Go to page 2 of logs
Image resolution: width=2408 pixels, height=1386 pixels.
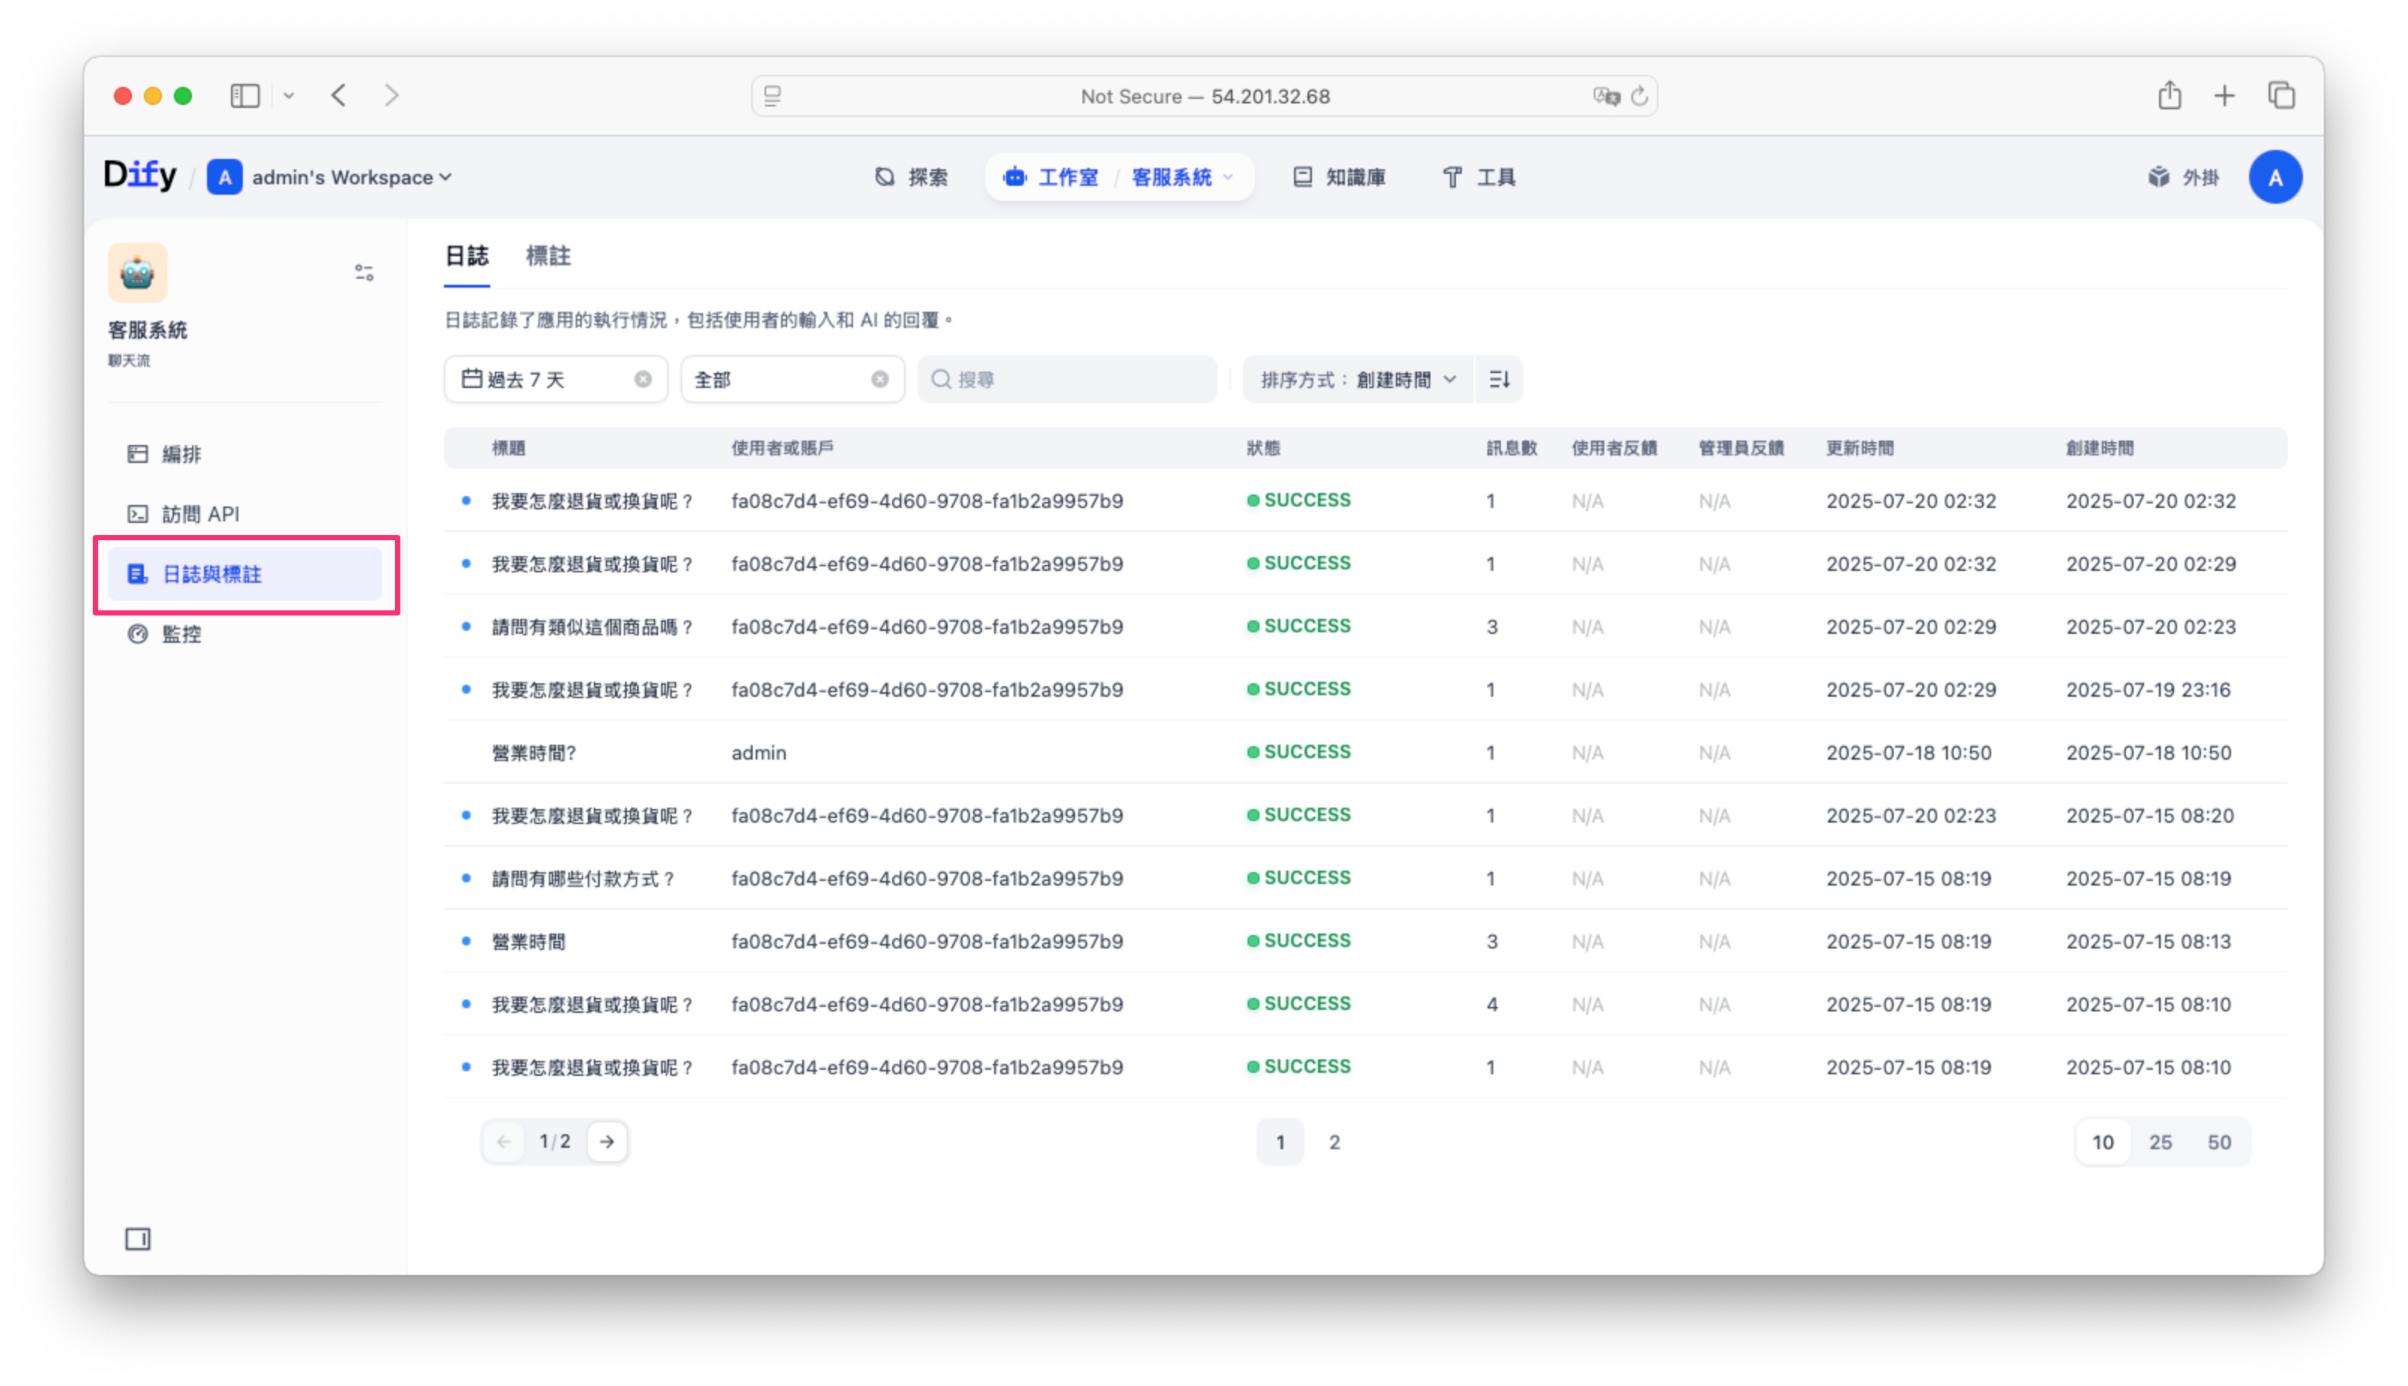pyautogui.click(x=1334, y=1141)
